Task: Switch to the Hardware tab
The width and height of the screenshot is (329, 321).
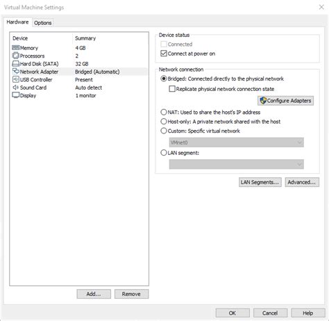Action: (17, 22)
